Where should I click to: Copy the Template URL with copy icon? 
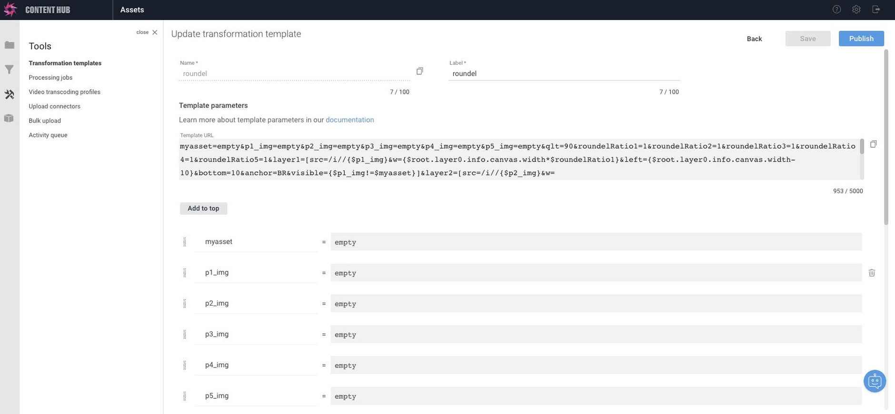point(873,144)
